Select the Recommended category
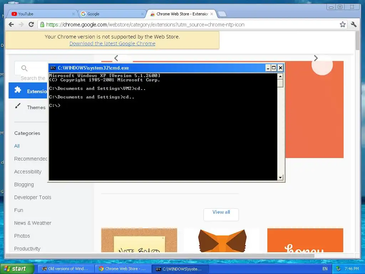The width and height of the screenshot is (365, 274). (x=31, y=159)
